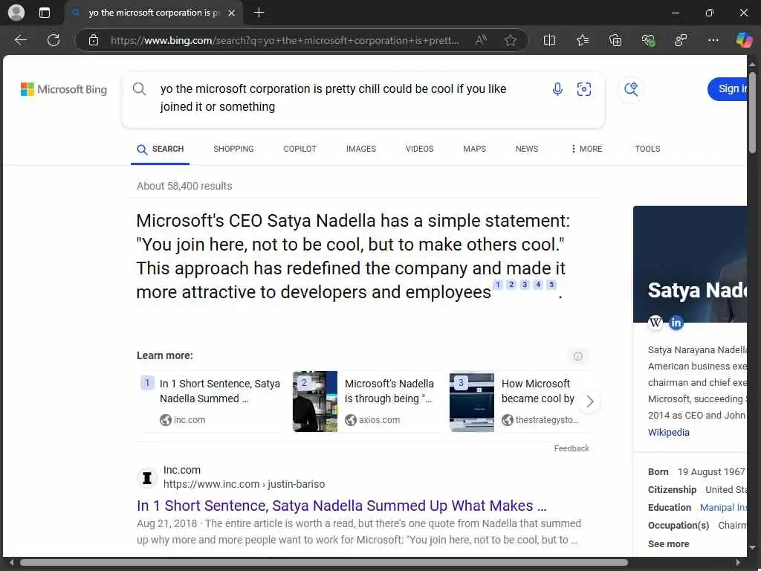Open Settings and more ellipsis menu
The width and height of the screenshot is (761, 571).
pyautogui.click(x=713, y=40)
